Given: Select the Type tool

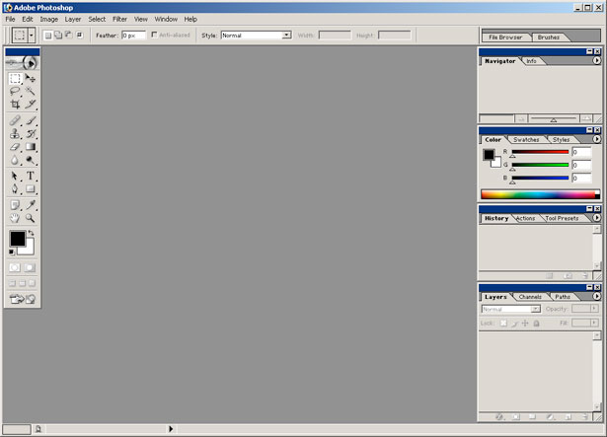Looking at the screenshot, I should coord(31,176).
